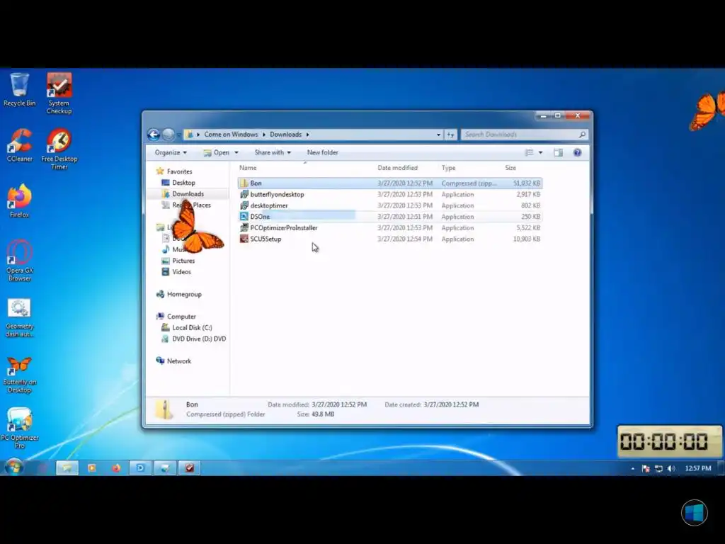Click the Firefox taskbar icon
Viewport: 725px width, 544px height.
pyautogui.click(x=116, y=468)
